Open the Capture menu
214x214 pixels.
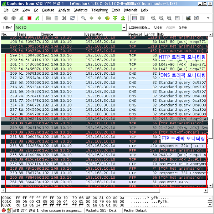click(x=48, y=10)
